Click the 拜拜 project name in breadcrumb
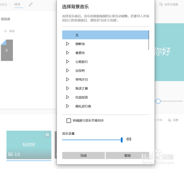The height and width of the screenshot is (169, 184). 17,4
